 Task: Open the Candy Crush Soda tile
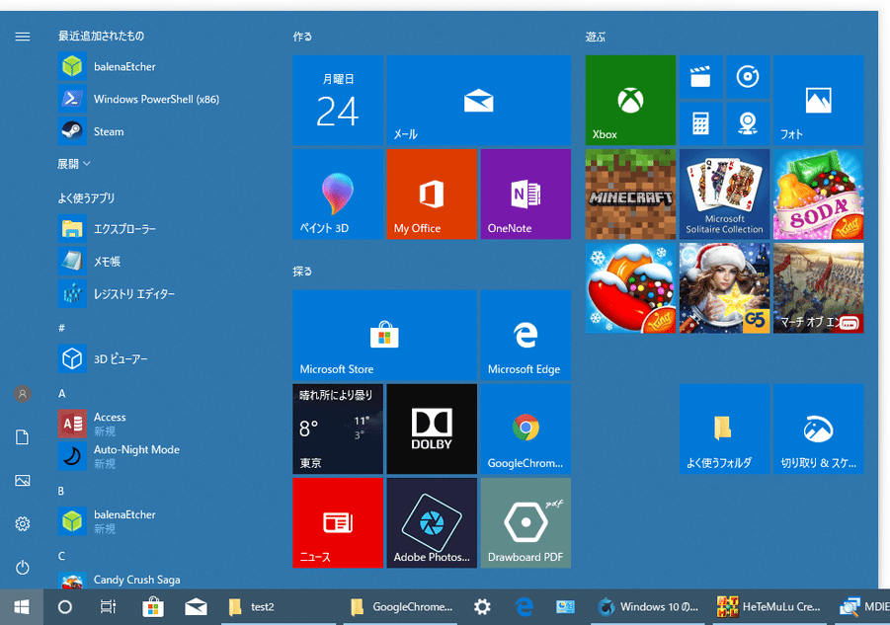coord(819,194)
